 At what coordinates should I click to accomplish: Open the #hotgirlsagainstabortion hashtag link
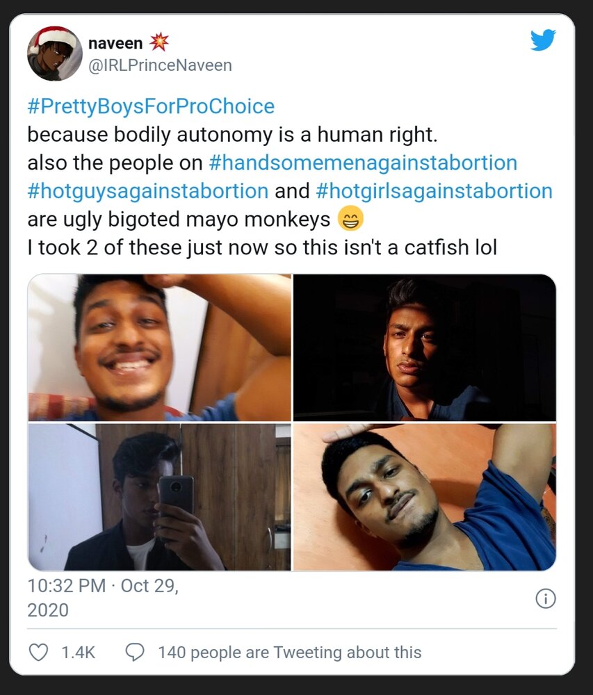click(434, 191)
